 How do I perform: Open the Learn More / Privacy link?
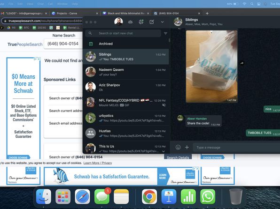click(98, 163)
